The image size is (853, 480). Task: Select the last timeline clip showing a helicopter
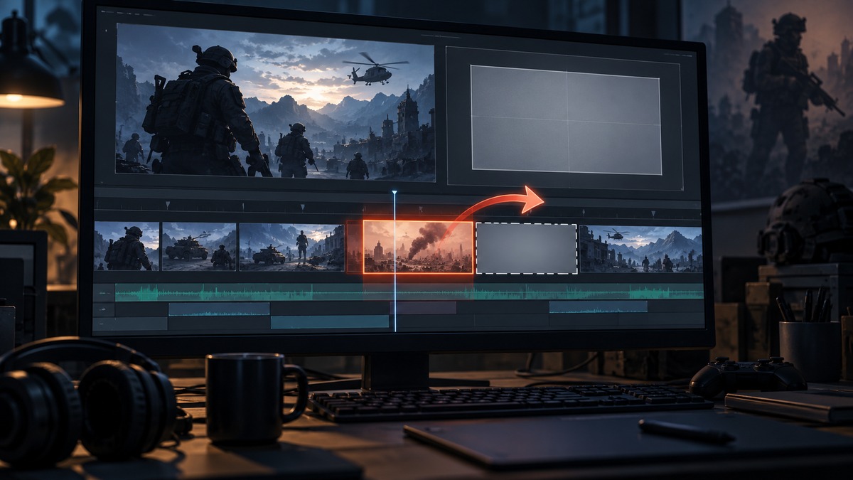tap(641, 249)
